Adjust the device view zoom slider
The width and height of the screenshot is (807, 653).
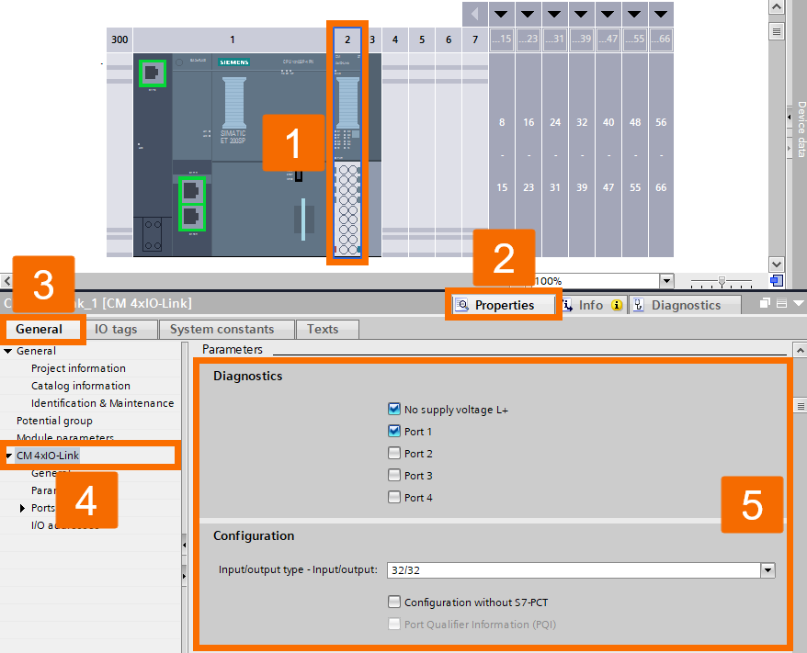tap(722, 281)
